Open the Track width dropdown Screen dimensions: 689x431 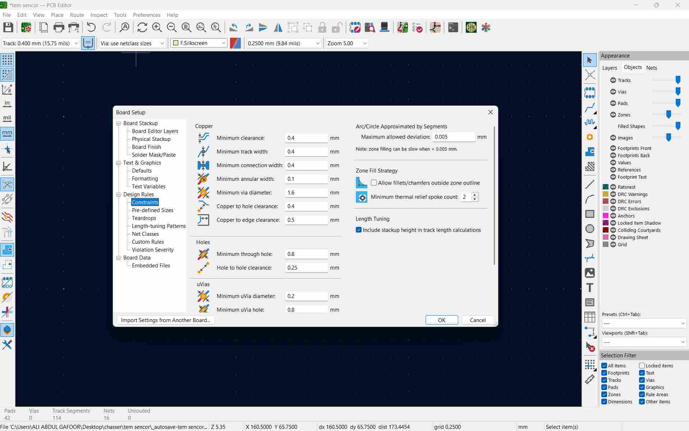(x=40, y=43)
